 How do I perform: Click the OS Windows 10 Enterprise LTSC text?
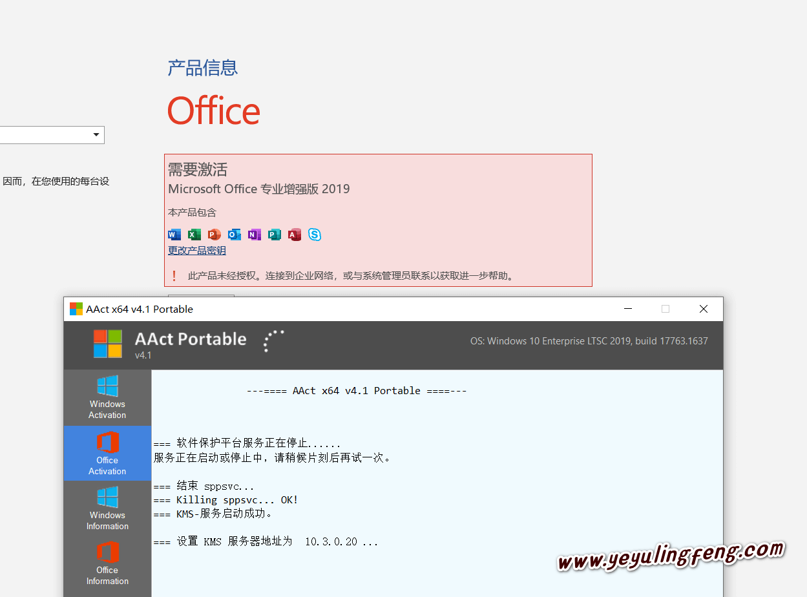pos(589,340)
